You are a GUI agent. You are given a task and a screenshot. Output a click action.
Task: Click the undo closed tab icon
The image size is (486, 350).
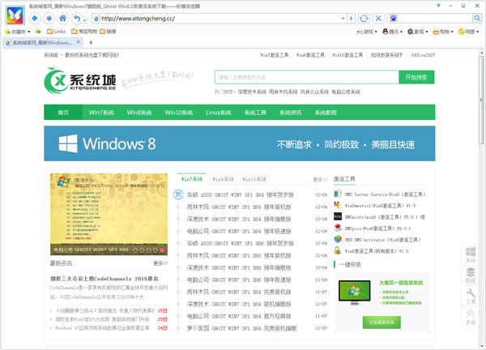(x=77, y=19)
